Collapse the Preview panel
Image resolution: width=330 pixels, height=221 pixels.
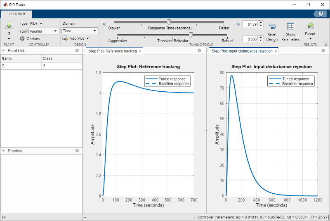click(4, 151)
